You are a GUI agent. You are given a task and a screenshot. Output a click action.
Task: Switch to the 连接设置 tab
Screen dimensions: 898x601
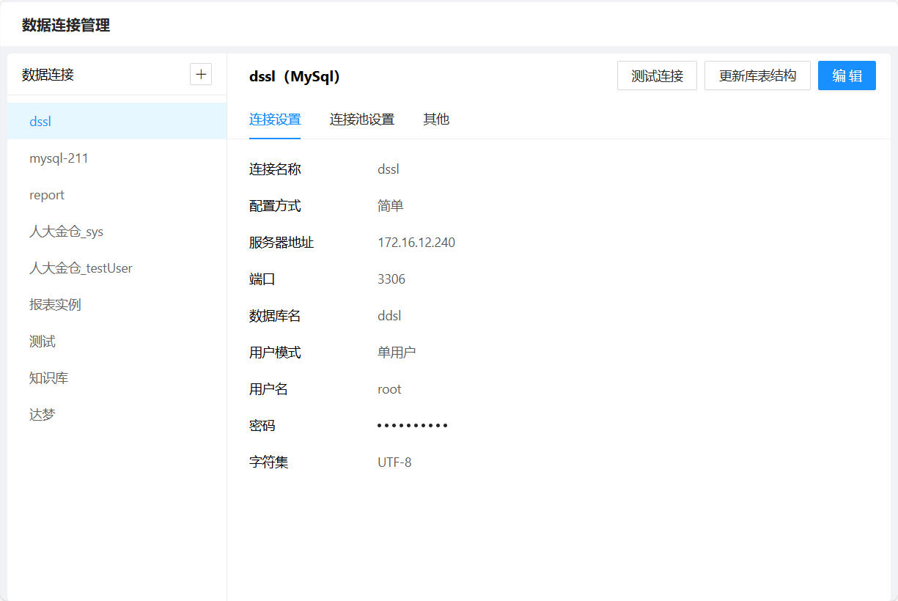tap(275, 119)
